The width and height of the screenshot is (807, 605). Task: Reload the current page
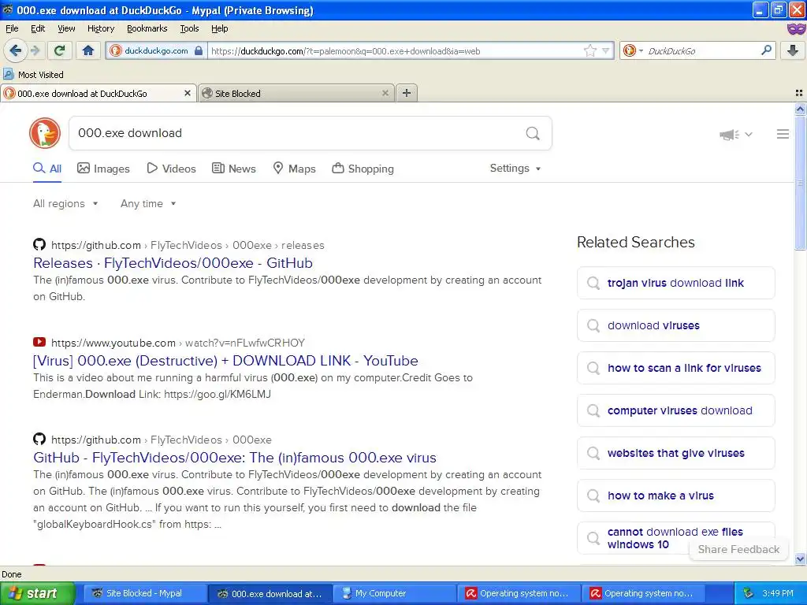click(60, 50)
